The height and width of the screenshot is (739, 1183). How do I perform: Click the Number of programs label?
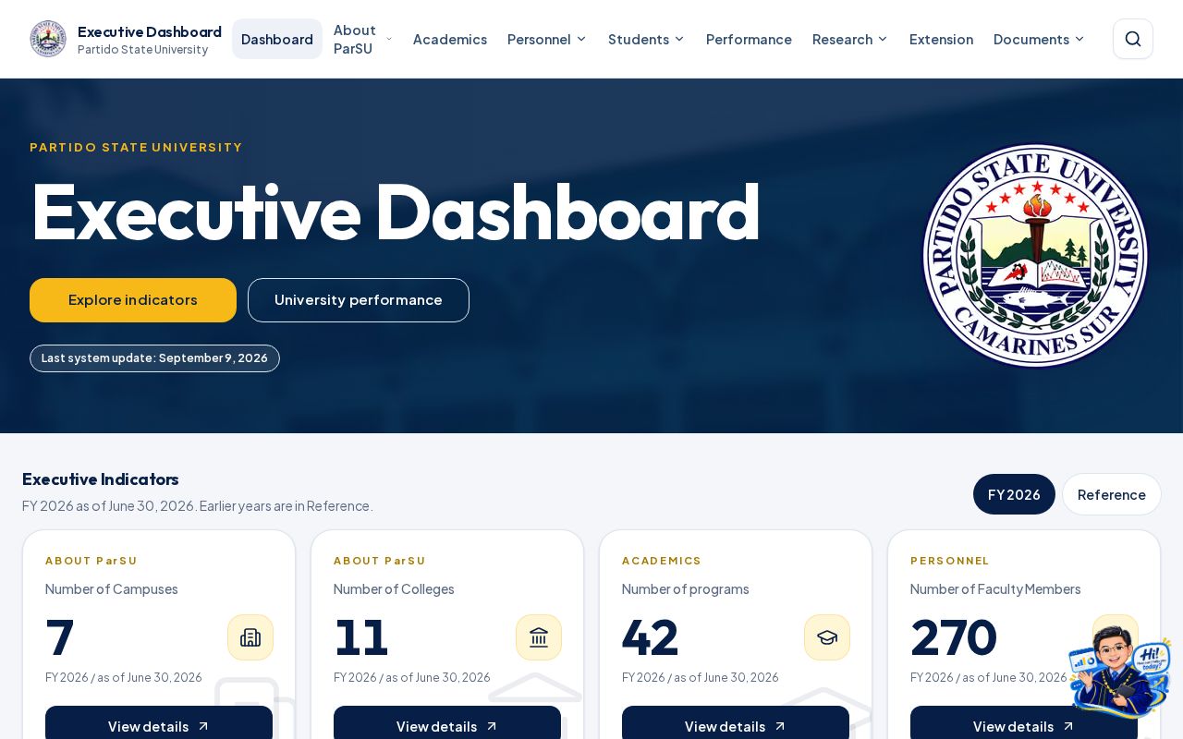pos(686,589)
